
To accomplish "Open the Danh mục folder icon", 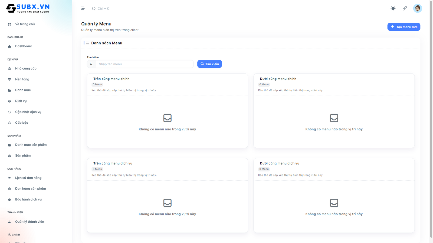I will (9, 90).
